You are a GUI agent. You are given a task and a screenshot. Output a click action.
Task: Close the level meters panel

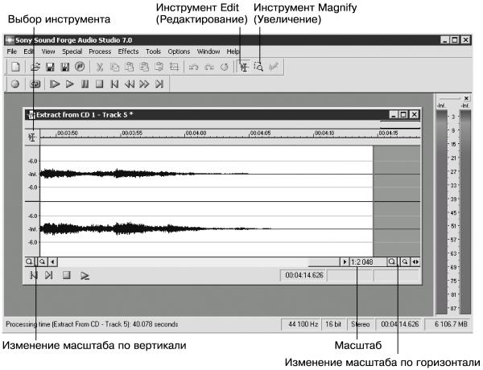point(466,98)
